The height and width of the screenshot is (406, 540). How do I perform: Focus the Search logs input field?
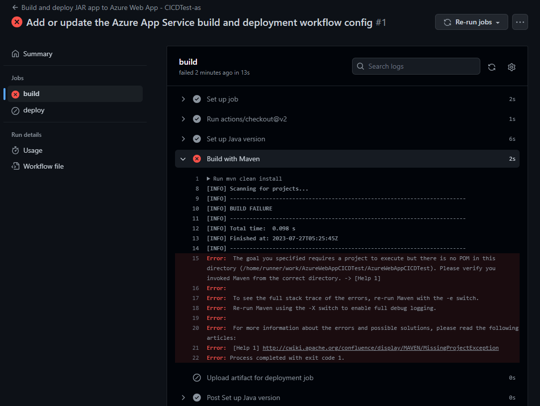(x=416, y=66)
